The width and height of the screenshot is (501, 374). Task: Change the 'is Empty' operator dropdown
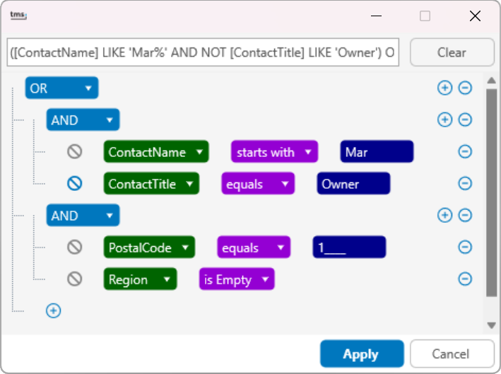coord(237,279)
